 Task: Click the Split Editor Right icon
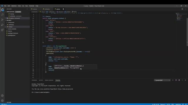(x=182, y=9)
